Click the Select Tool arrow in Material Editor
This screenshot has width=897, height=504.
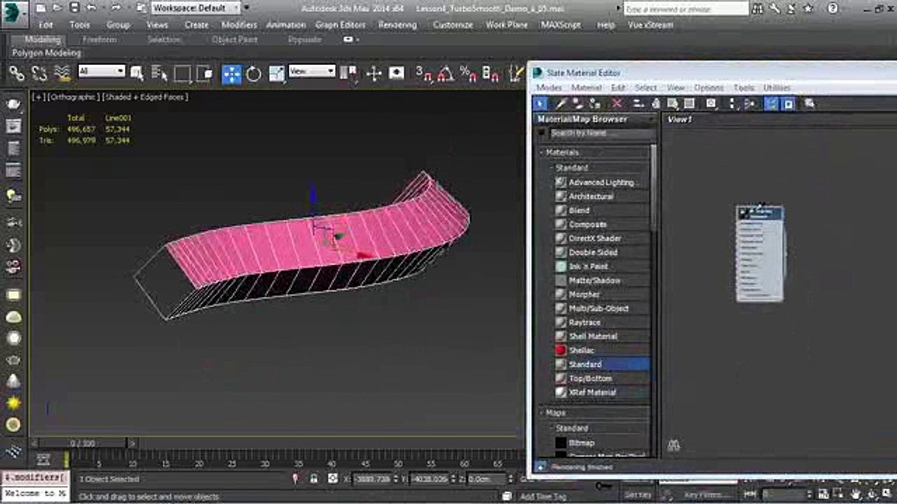[x=540, y=104]
